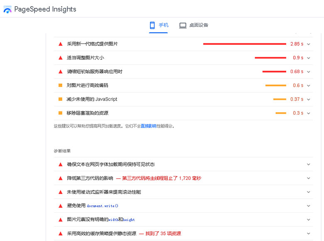324x241 pixels.
Task: Click the height code text in image audit
Action: [129, 220]
